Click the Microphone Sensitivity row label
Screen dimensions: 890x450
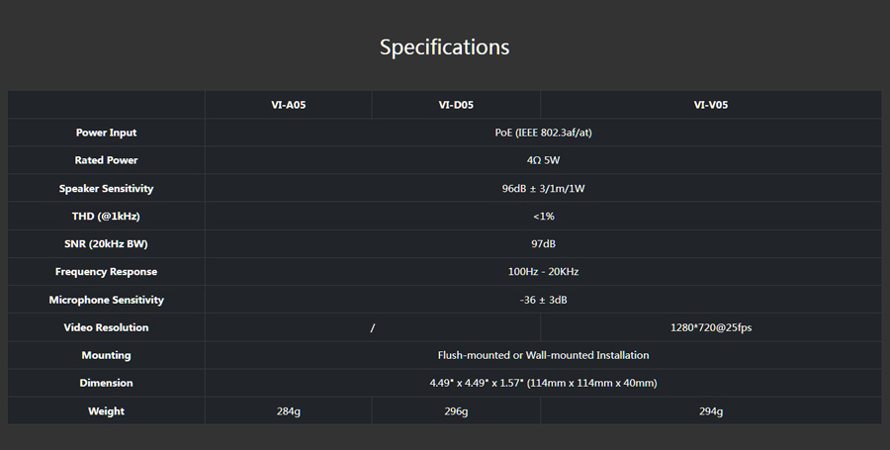106,300
